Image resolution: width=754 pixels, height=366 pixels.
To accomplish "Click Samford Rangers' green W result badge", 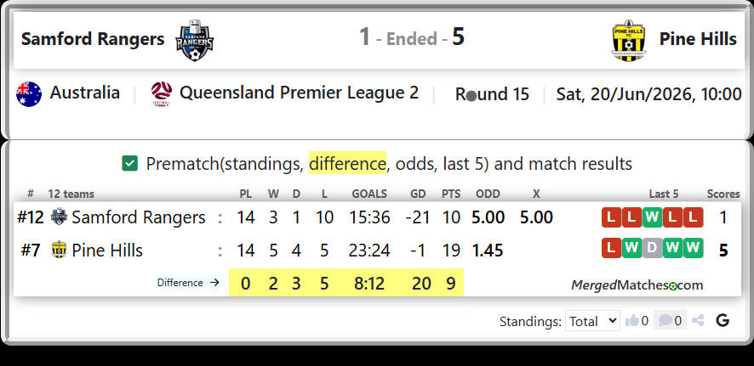I will coord(652,217).
